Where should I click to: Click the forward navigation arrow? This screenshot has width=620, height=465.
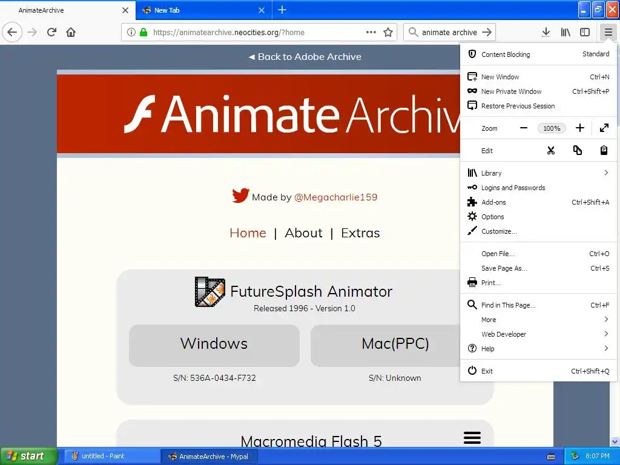(x=33, y=32)
